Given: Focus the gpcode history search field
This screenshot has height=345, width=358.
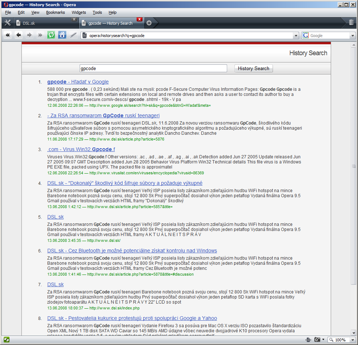Looking at the screenshot, I should (x=153, y=68).
